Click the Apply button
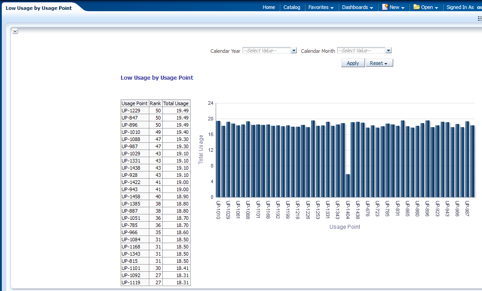 pos(353,63)
